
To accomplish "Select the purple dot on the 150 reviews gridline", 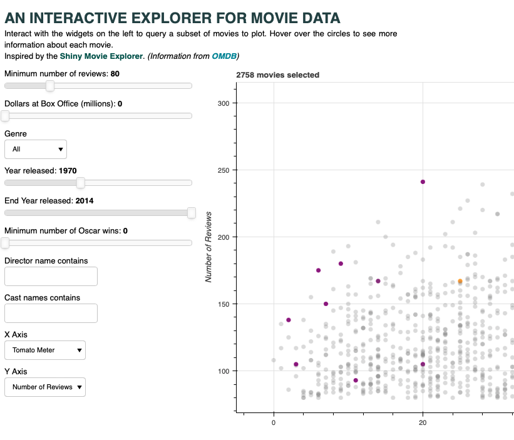I will 326,304.
